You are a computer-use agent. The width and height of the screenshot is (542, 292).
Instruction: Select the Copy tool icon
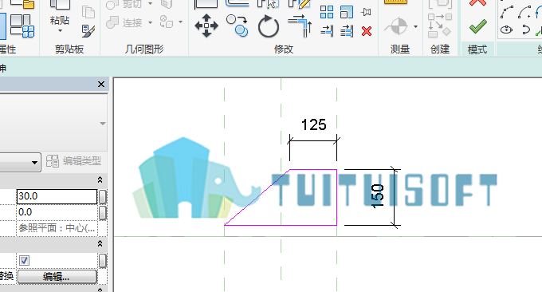[x=238, y=26]
